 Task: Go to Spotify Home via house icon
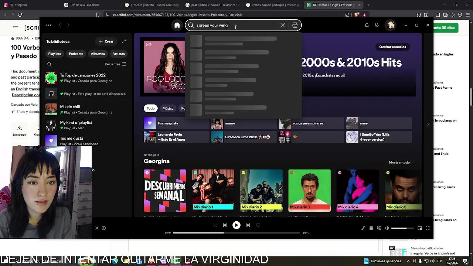tap(177, 25)
